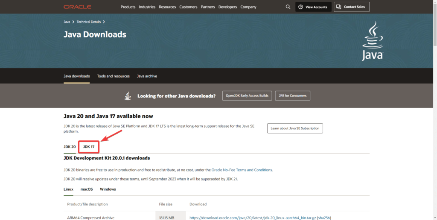Screen dimensions: 437x220
Task: Select the Linux platform tab
Action: (x=68, y=189)
